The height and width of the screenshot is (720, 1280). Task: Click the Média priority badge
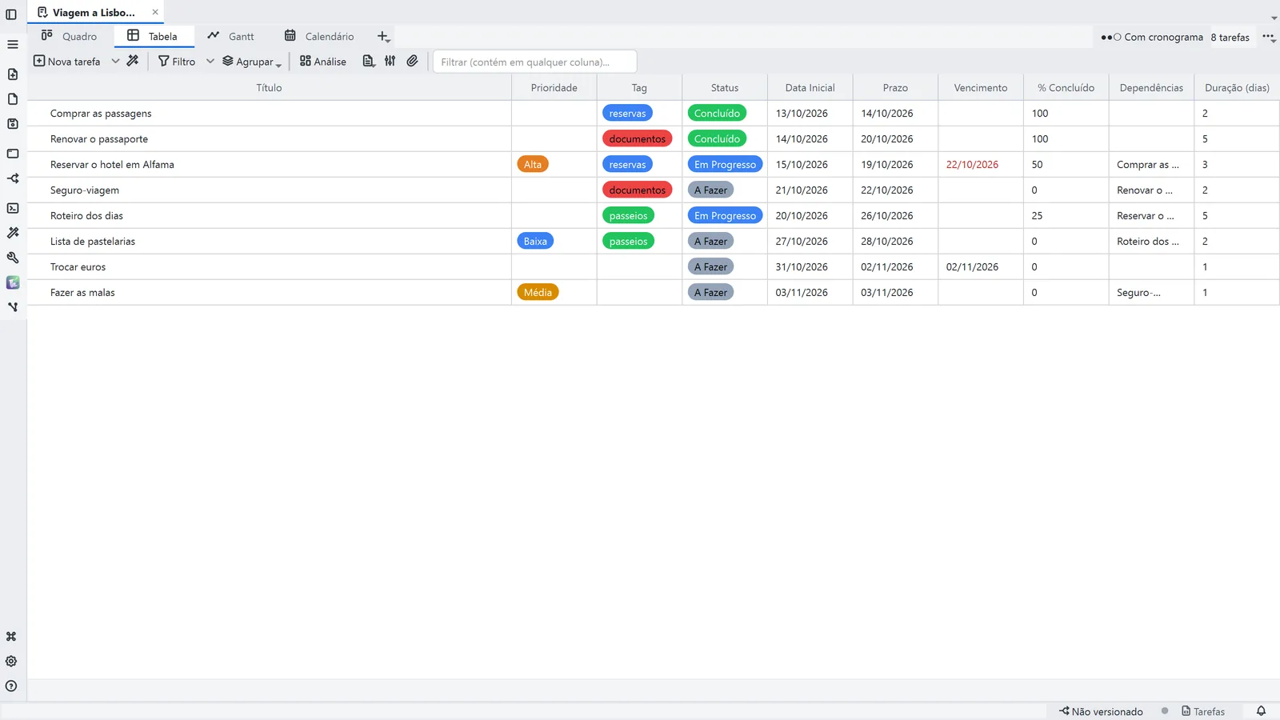pyautogui.click(x=538, y=292)
